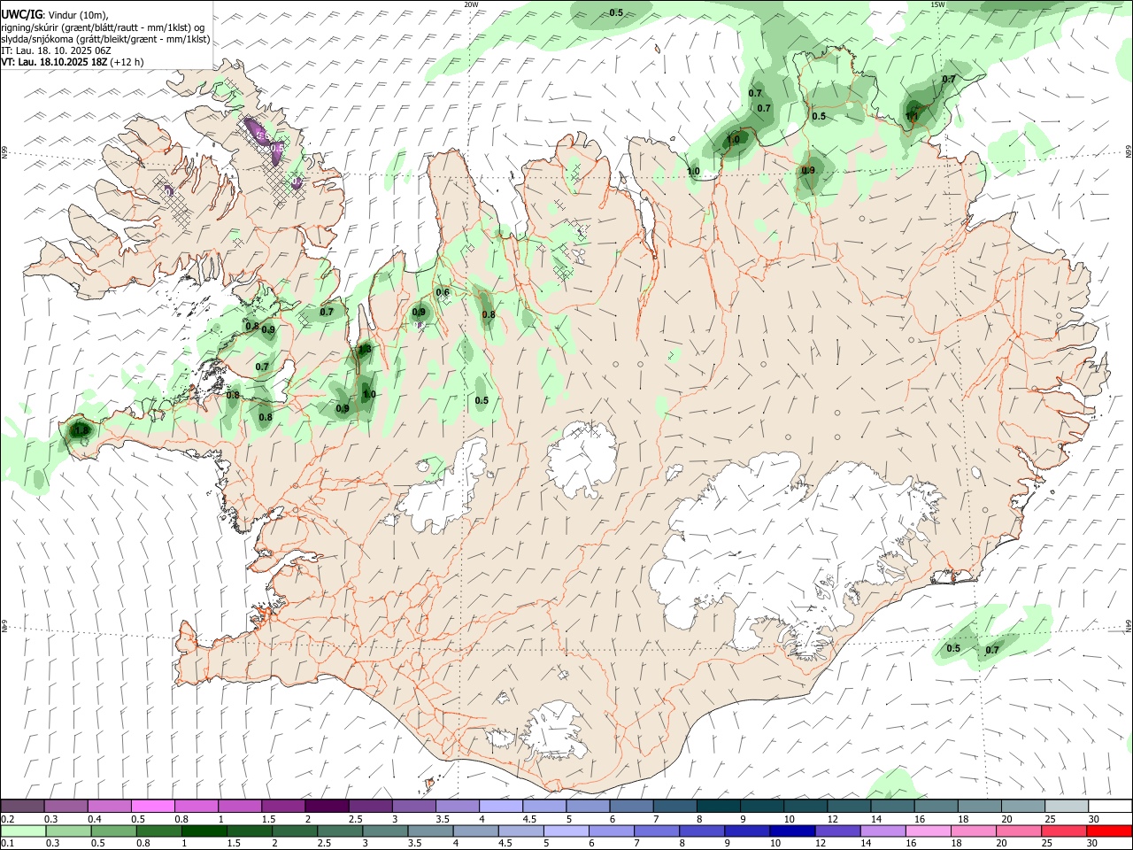Screen dimensions: 1133x850
Task: Click the 0.1 label under the lower scale
Action: tap(7, 843)
